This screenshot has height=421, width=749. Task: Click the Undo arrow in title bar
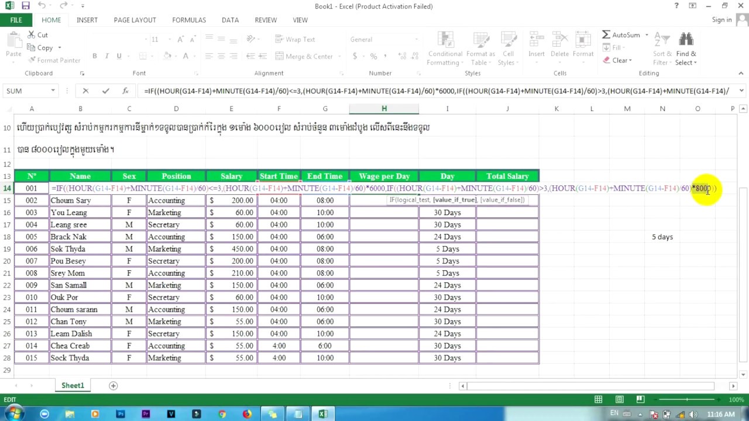(x=42, y=6)
